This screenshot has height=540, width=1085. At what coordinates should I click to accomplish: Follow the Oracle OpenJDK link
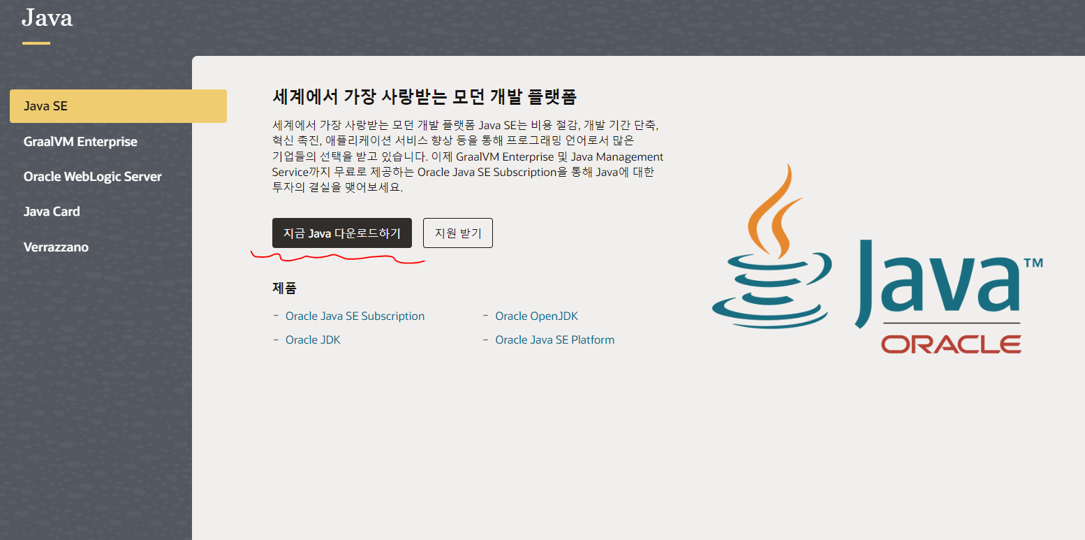click(x=536, y=316)
